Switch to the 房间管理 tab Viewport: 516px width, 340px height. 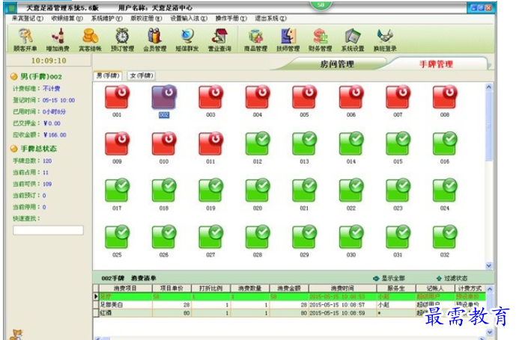(x=337, y=64)
